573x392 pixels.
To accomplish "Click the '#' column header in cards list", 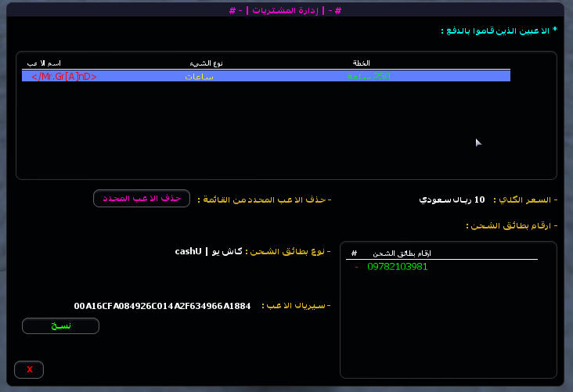I will 354,254.
